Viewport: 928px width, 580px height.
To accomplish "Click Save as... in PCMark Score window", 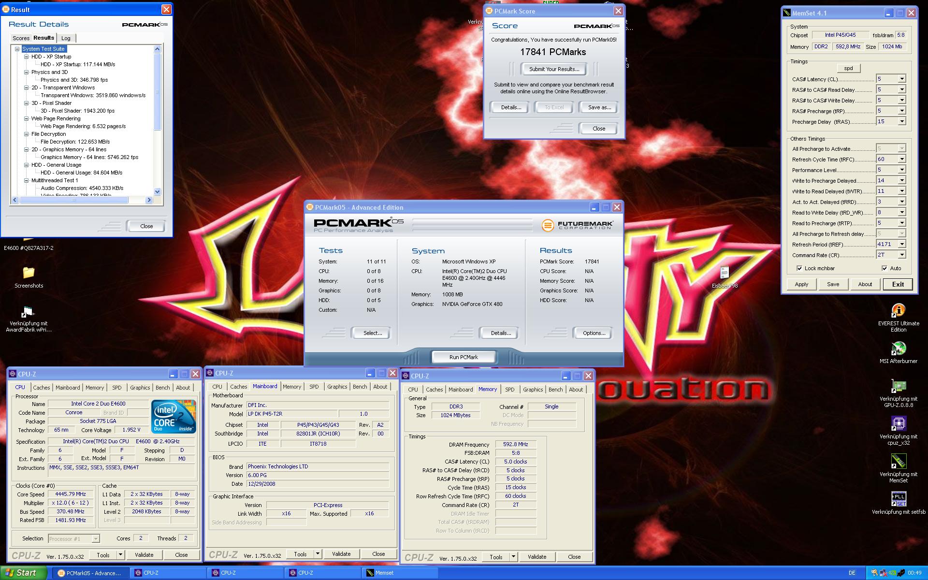I will [599, 107].
